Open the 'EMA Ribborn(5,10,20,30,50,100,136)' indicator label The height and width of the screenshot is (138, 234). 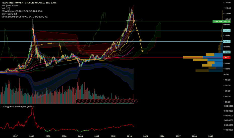coord(22,11)
